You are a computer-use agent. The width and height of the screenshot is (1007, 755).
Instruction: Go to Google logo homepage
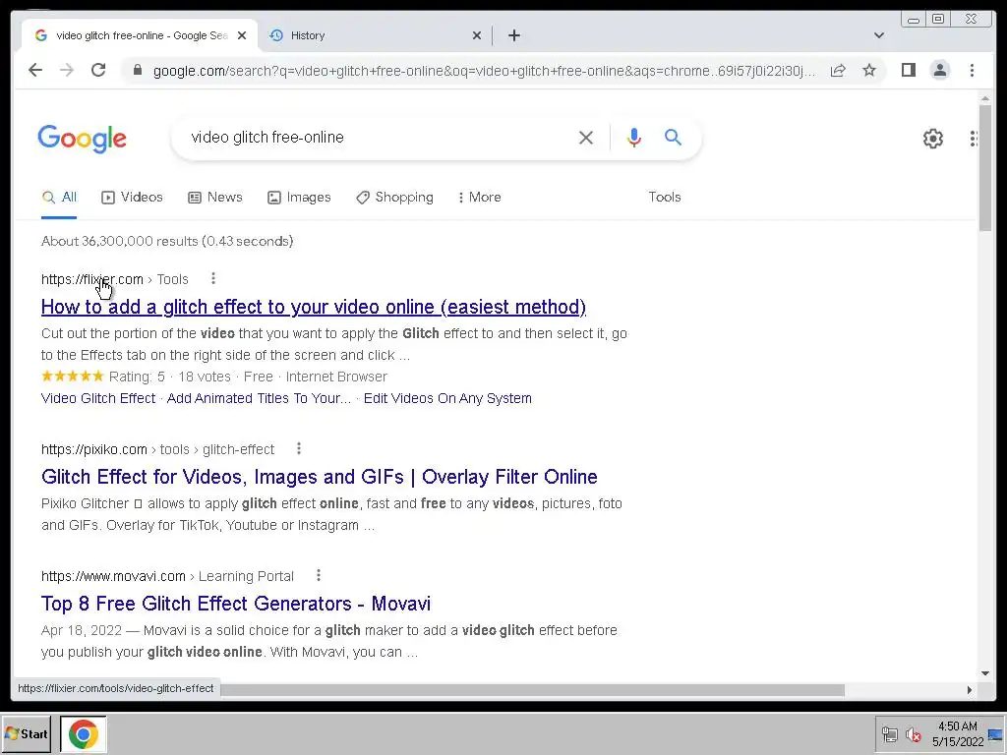tap(83, 138)
